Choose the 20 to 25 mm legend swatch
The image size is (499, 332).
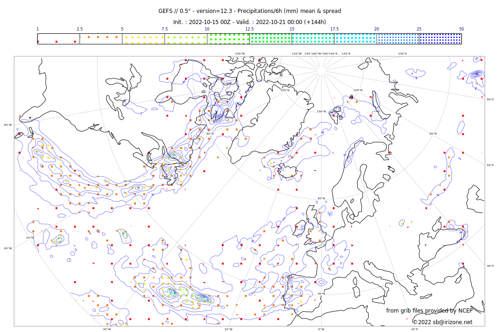point(398,39)
